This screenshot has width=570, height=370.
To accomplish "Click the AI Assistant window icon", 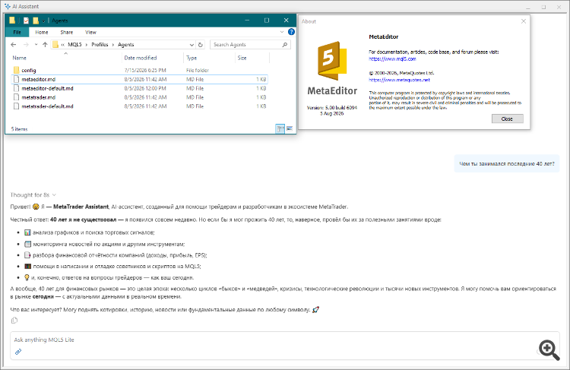I will 8,7.
